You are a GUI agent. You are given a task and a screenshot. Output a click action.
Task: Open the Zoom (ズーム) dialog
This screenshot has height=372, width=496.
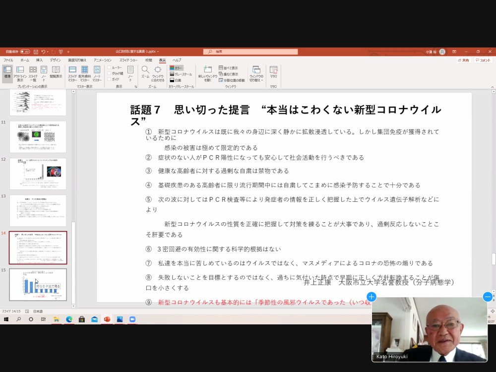(x=145, y=72)
